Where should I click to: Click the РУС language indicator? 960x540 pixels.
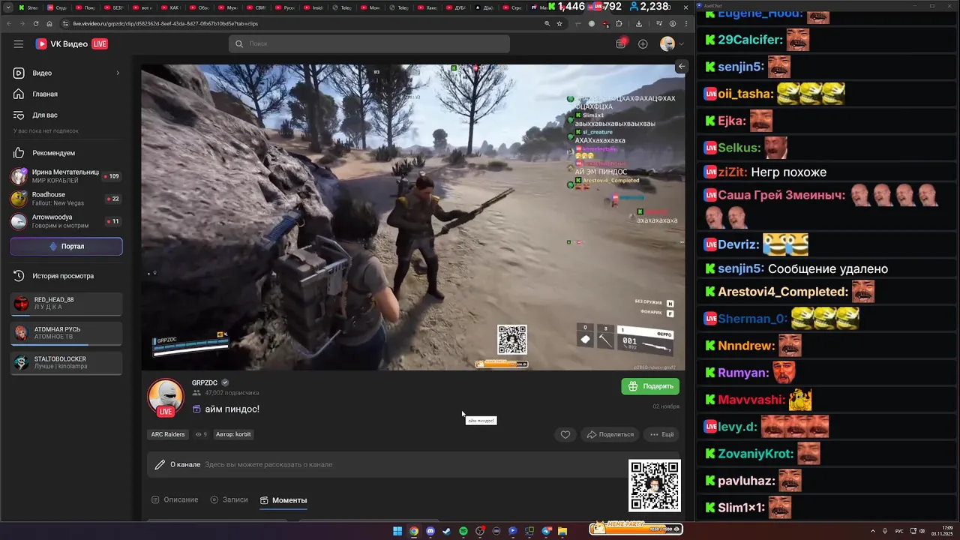(899, 531)
